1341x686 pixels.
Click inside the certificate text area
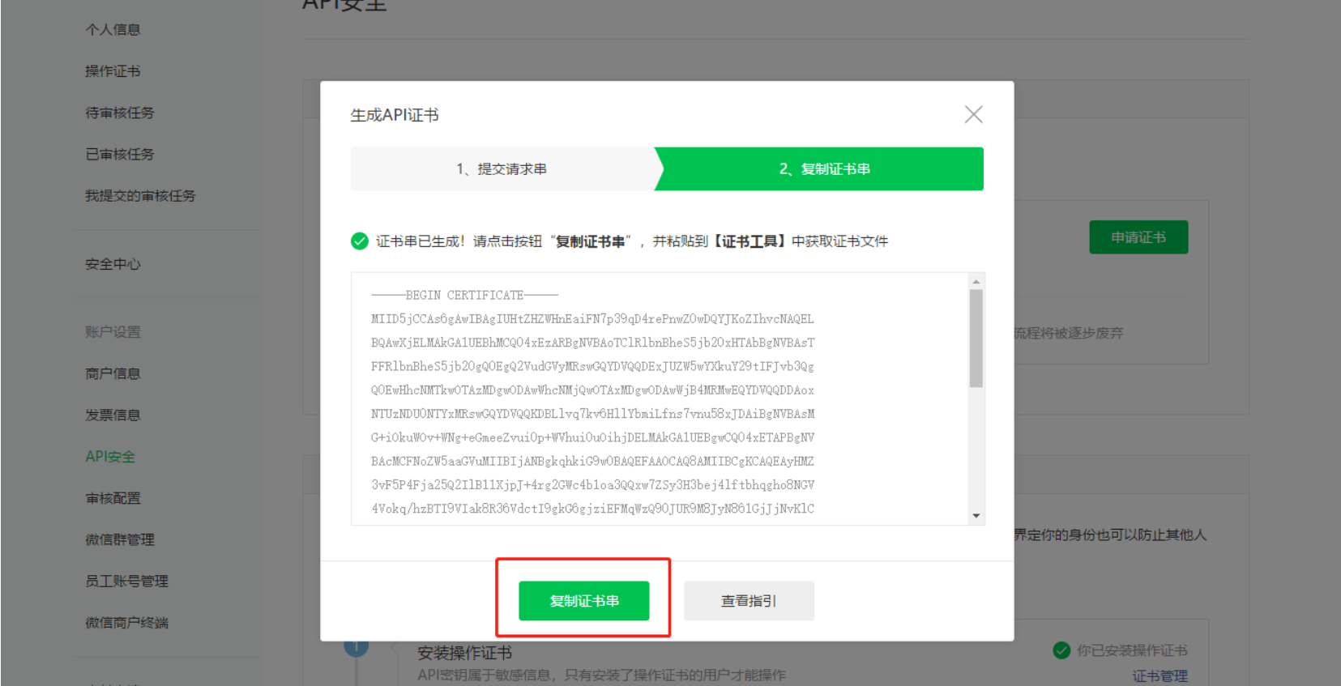[x=660, y=398]
